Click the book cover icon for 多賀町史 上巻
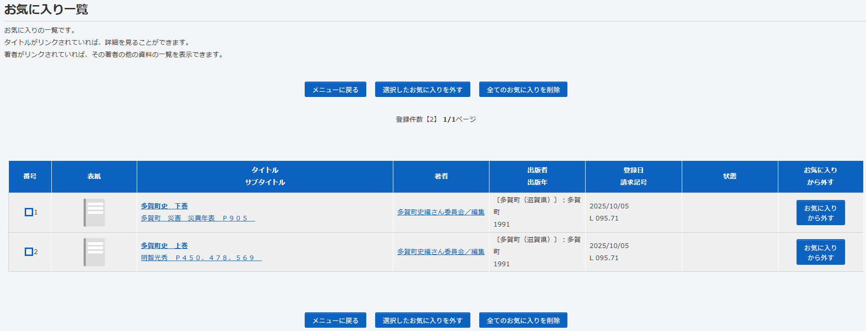 click(94, 252)
